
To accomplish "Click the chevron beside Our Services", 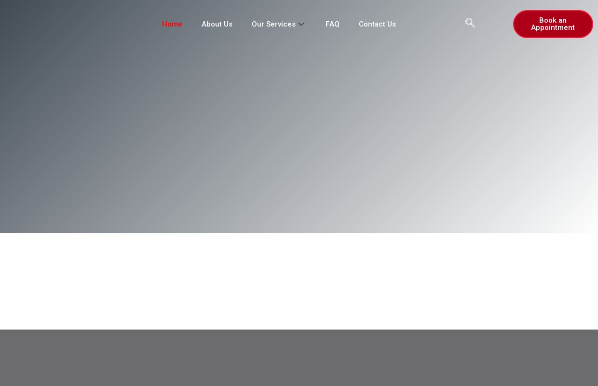I will 301,24.
